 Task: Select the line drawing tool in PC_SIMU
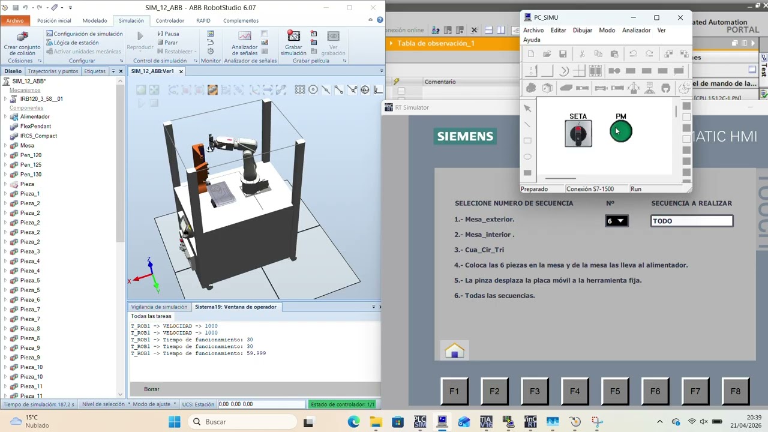click(x=527, y=125)
